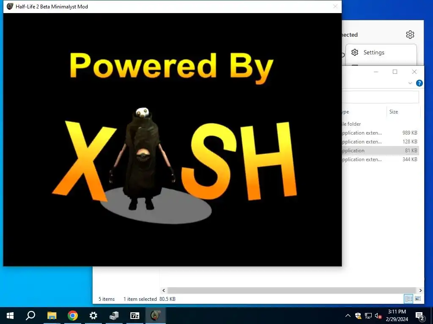Open Windows Security tray icon
The height and width of the screenshot is (324, 433).
358,316
